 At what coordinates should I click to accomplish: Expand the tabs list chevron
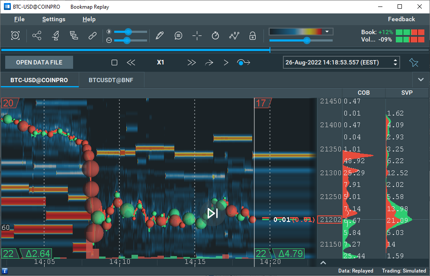(x=420, y=80)
